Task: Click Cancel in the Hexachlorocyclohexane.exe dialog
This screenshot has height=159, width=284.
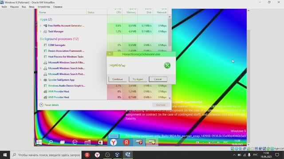Action: (158, 79)
